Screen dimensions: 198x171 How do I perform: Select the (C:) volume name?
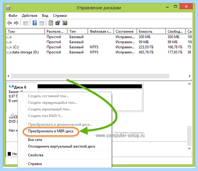pos(16,47)
